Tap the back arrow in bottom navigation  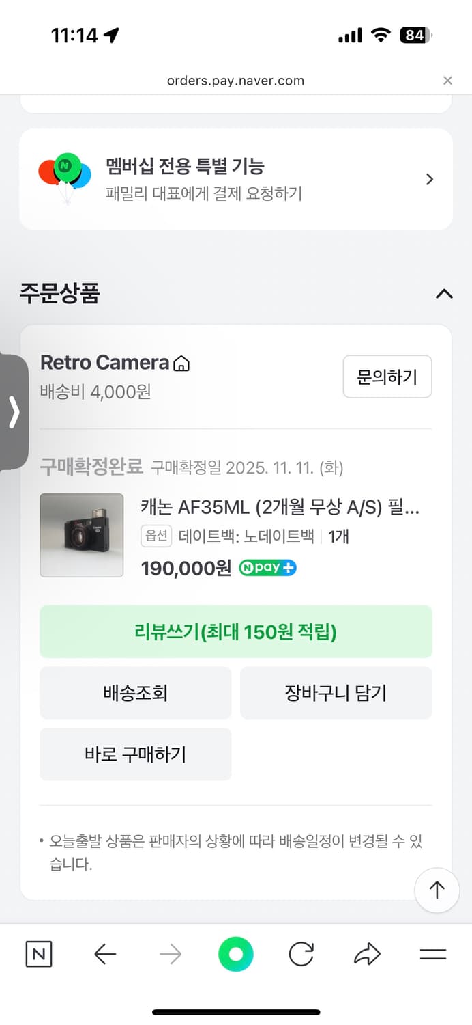click(104, 955)
